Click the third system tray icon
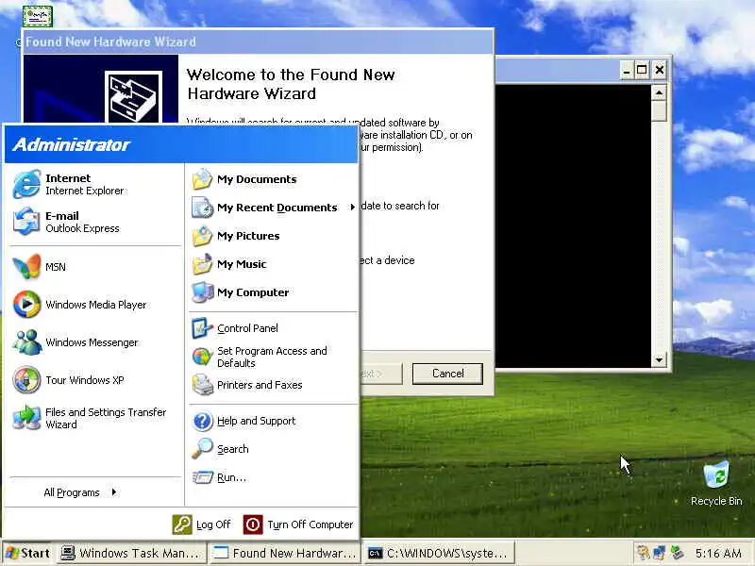Screen dimensions: 755x566 (677, 553)
